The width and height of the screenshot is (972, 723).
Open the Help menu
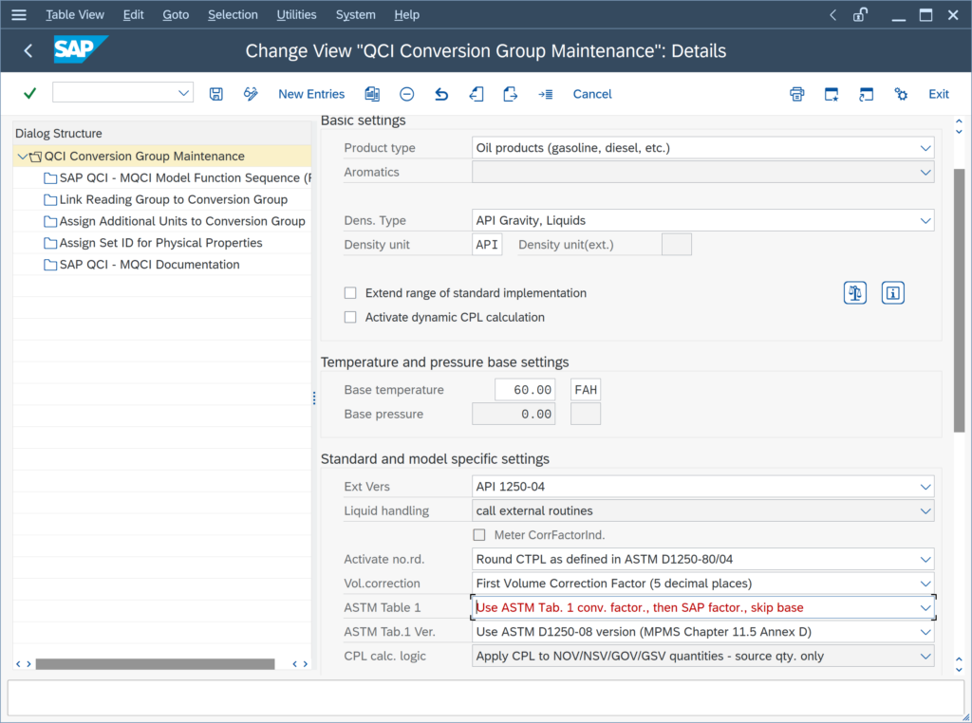[406, 15]
